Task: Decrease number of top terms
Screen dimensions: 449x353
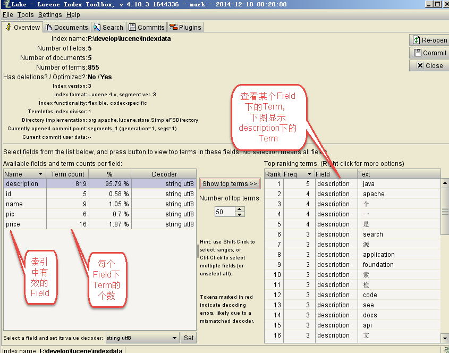Action: click(x=240, y=214)
